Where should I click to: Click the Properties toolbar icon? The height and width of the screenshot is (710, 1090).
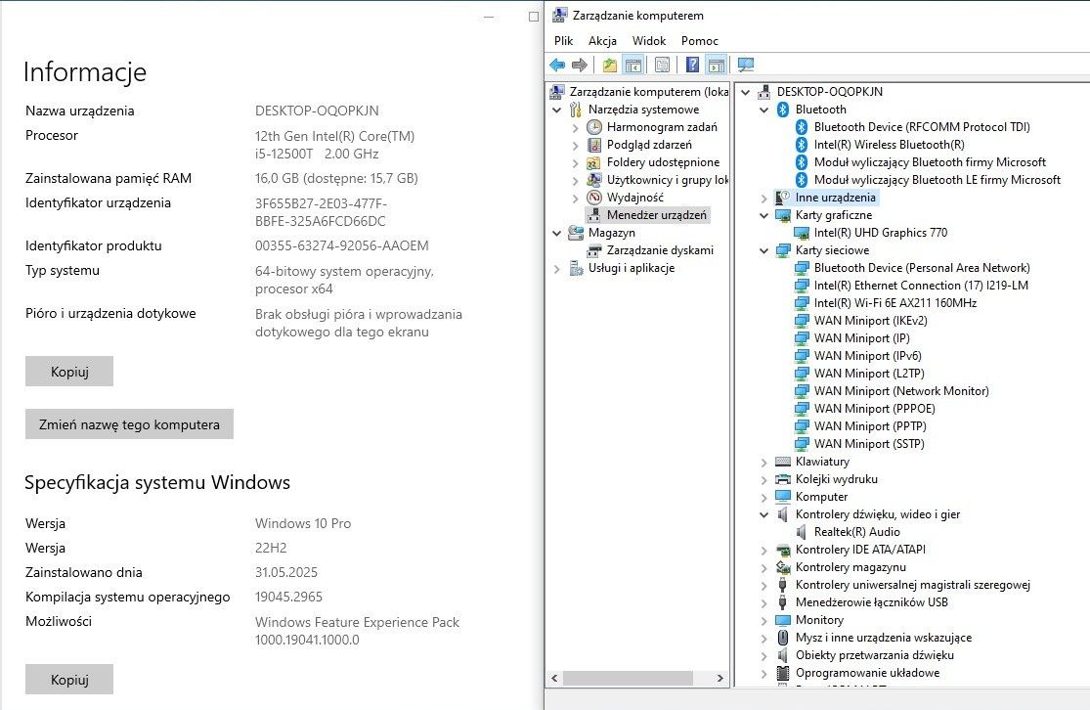[x=663, y=66]
